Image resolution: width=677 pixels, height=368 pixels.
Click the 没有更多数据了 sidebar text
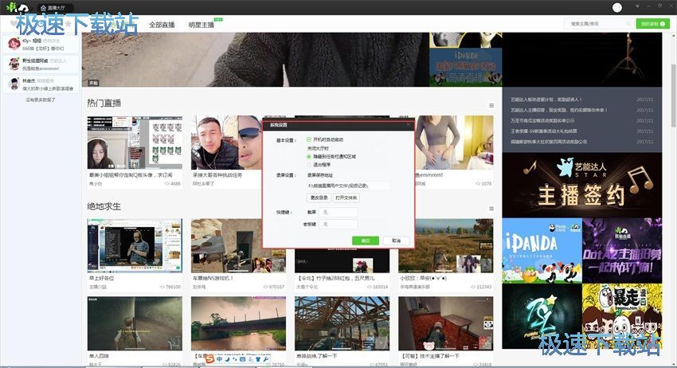tap(40, 100)
